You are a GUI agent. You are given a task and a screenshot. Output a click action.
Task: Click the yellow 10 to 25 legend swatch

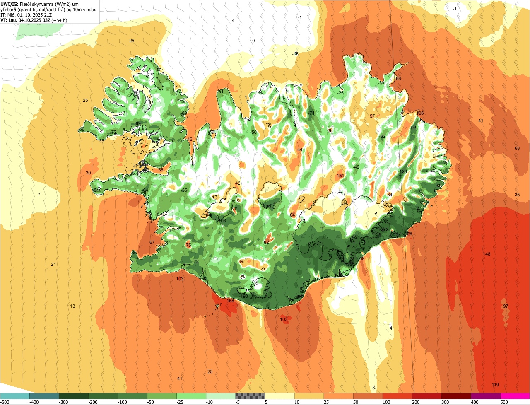click(308, 396)
